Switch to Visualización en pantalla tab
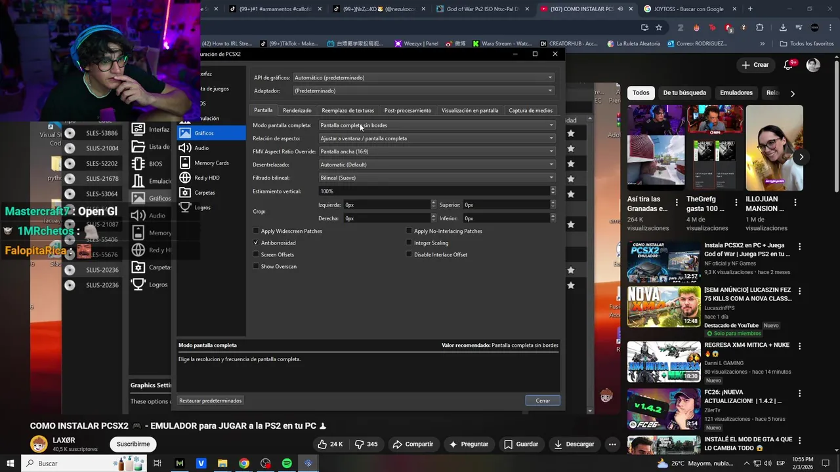This screenshot has width=840, height=472. point(470,110)
